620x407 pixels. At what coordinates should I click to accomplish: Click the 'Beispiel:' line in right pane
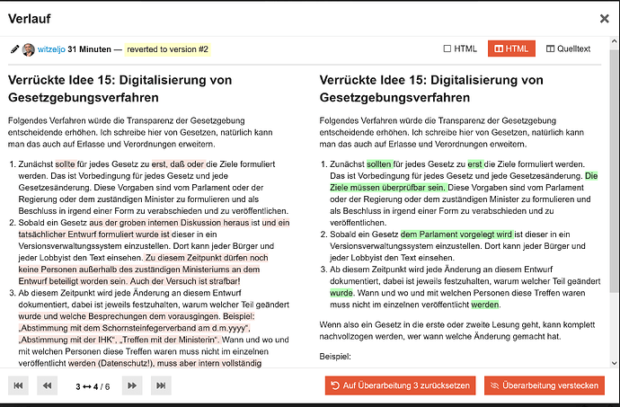tap(335, 357)
